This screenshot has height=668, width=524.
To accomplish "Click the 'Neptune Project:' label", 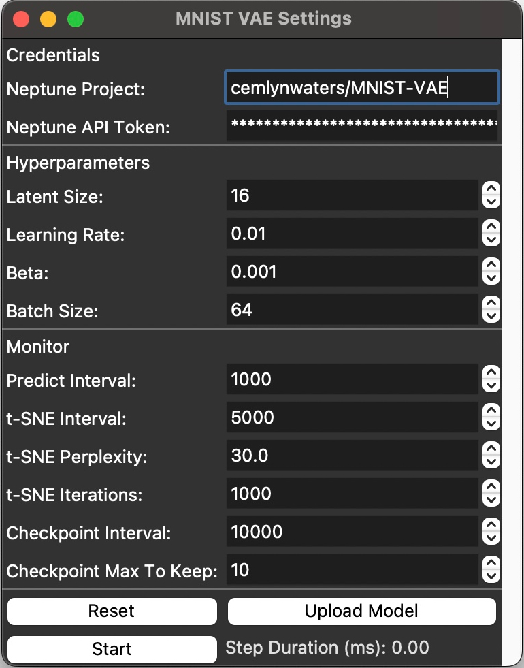I will tap(76, 89).
